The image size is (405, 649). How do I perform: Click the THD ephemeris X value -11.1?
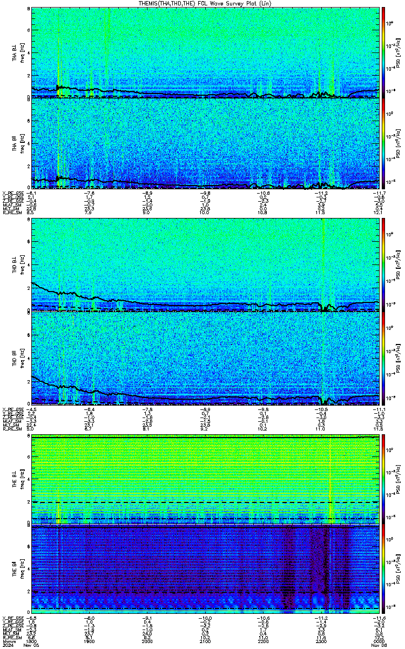coord(378,408)
